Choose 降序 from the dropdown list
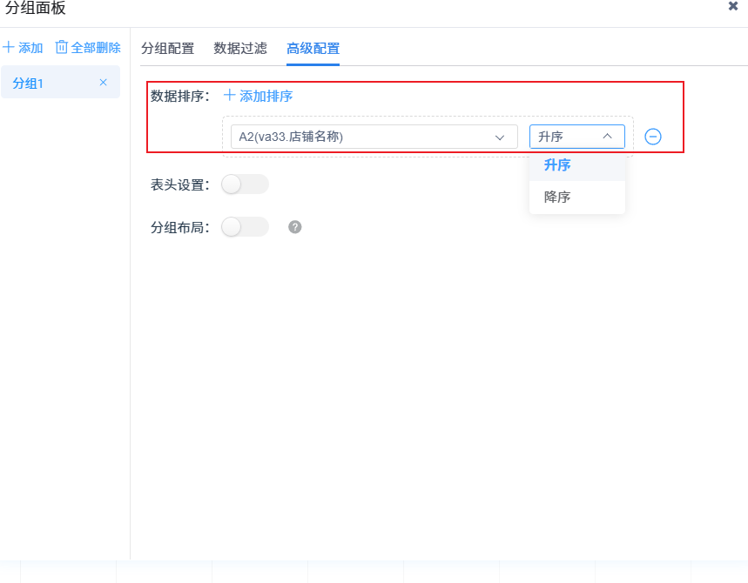The height and width of the screenshot is (583, 748). [557, 198]
